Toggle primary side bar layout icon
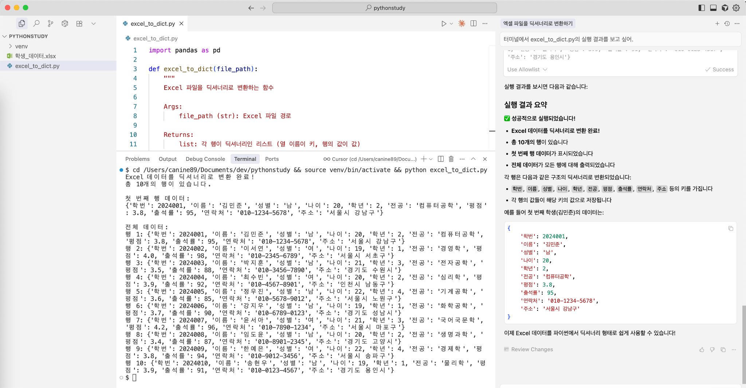Viewport: 746px width, 388px height. click(x=702, y=8)
